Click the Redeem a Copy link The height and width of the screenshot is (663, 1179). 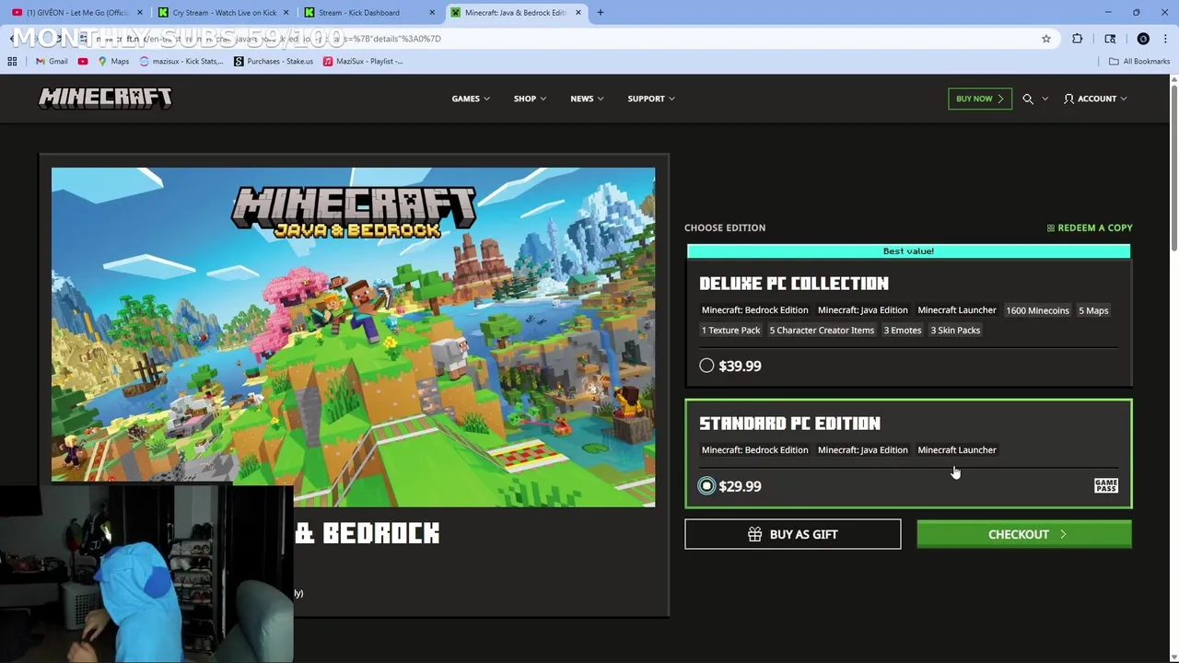point(1090,227)
